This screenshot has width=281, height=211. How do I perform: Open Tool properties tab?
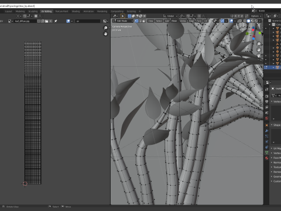coord(267,89)
